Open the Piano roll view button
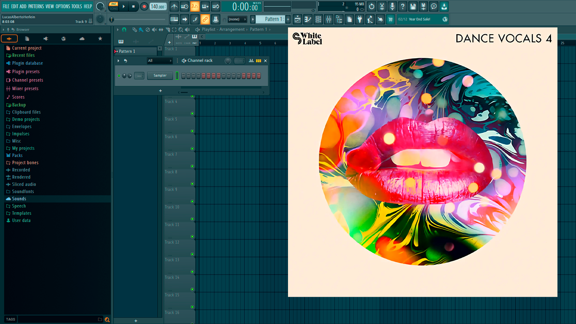Viewport: 576px width, 324px height. coord(308,19)
